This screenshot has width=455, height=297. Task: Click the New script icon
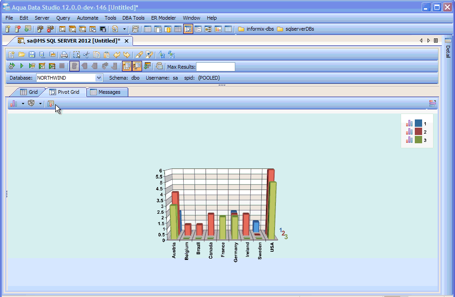[11, 54]
